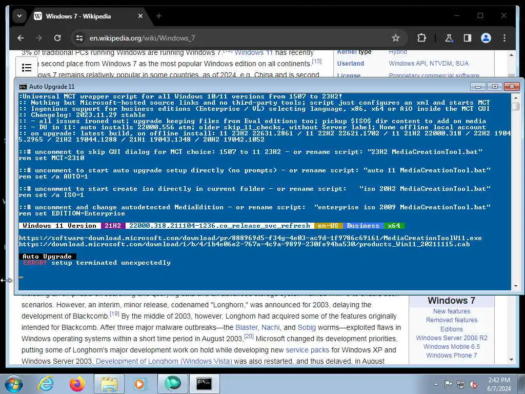Click the Business edition label in console
Screen dimensions: 525x394
click(x=363, y=226)
